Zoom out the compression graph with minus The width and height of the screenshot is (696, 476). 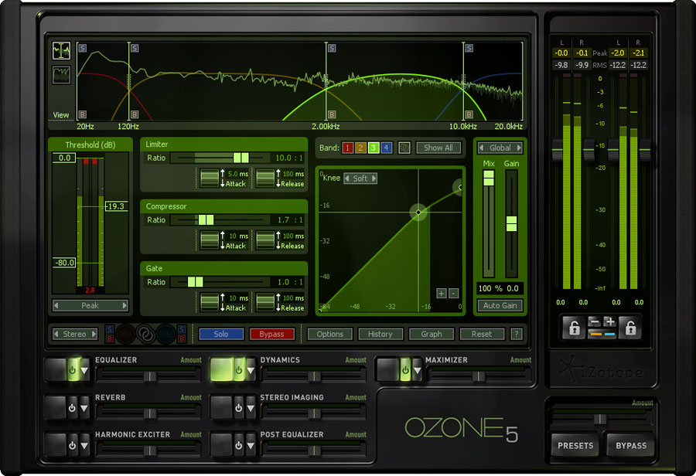(x=453, y=293)
